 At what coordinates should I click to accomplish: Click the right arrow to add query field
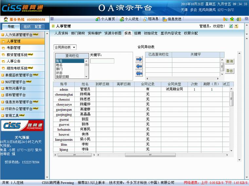click(139, 59)
